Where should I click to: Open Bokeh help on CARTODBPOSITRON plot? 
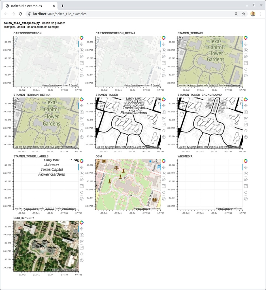(82, 76)
